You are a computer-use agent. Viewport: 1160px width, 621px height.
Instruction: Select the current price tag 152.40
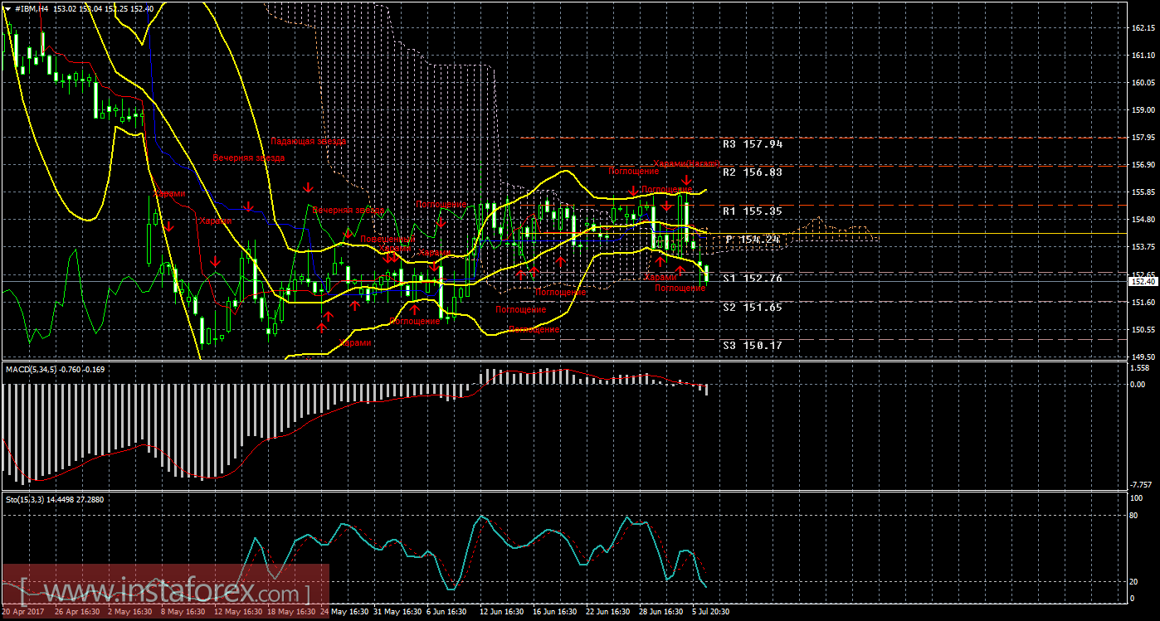[1143, 282]
